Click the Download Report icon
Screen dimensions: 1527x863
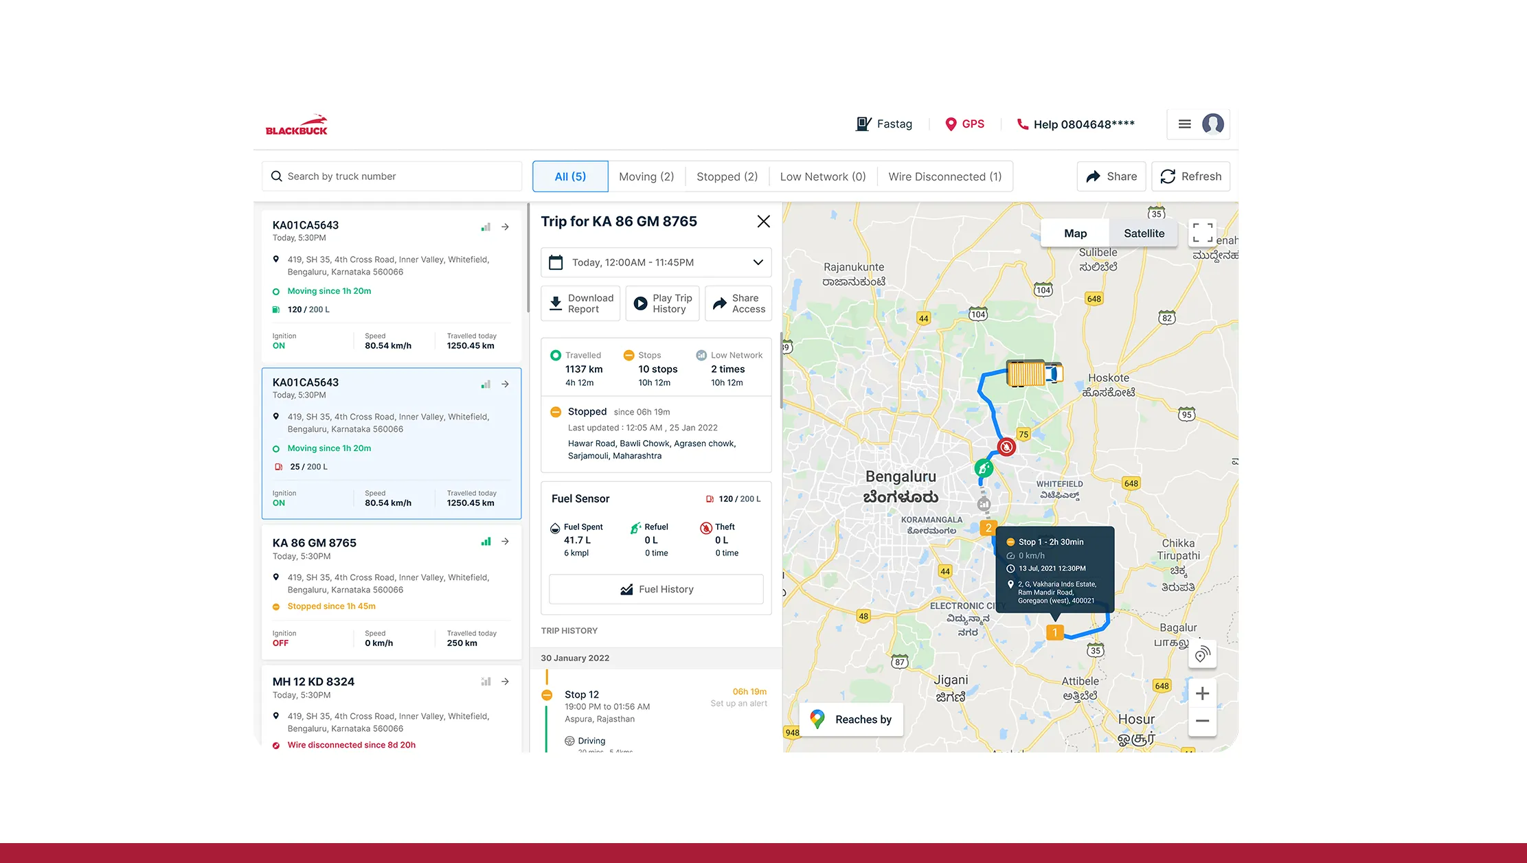556,303
